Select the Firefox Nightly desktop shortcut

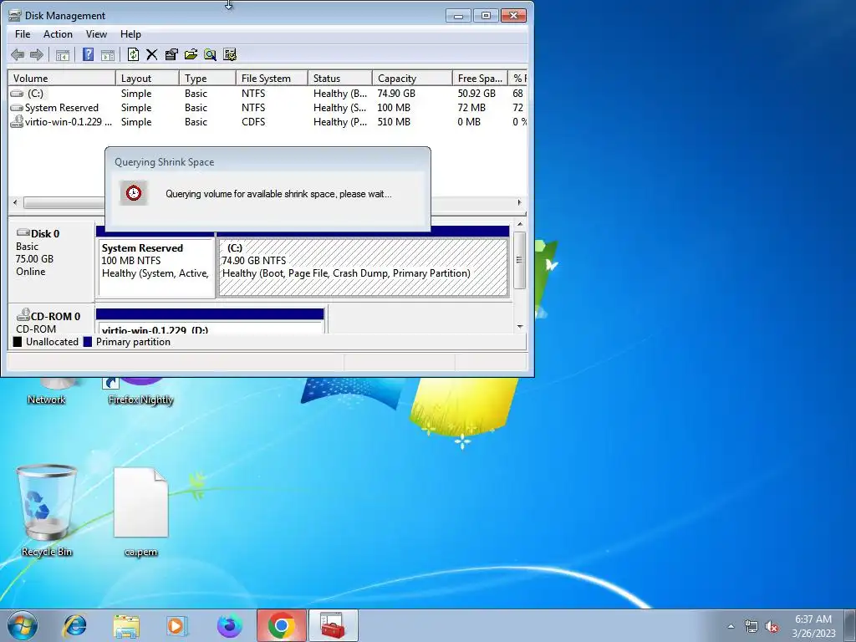point(140,392)
